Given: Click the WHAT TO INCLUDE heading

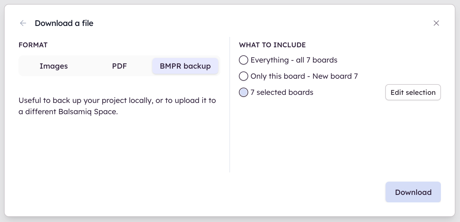Looking at the screenshot, I should click(272, 45).
